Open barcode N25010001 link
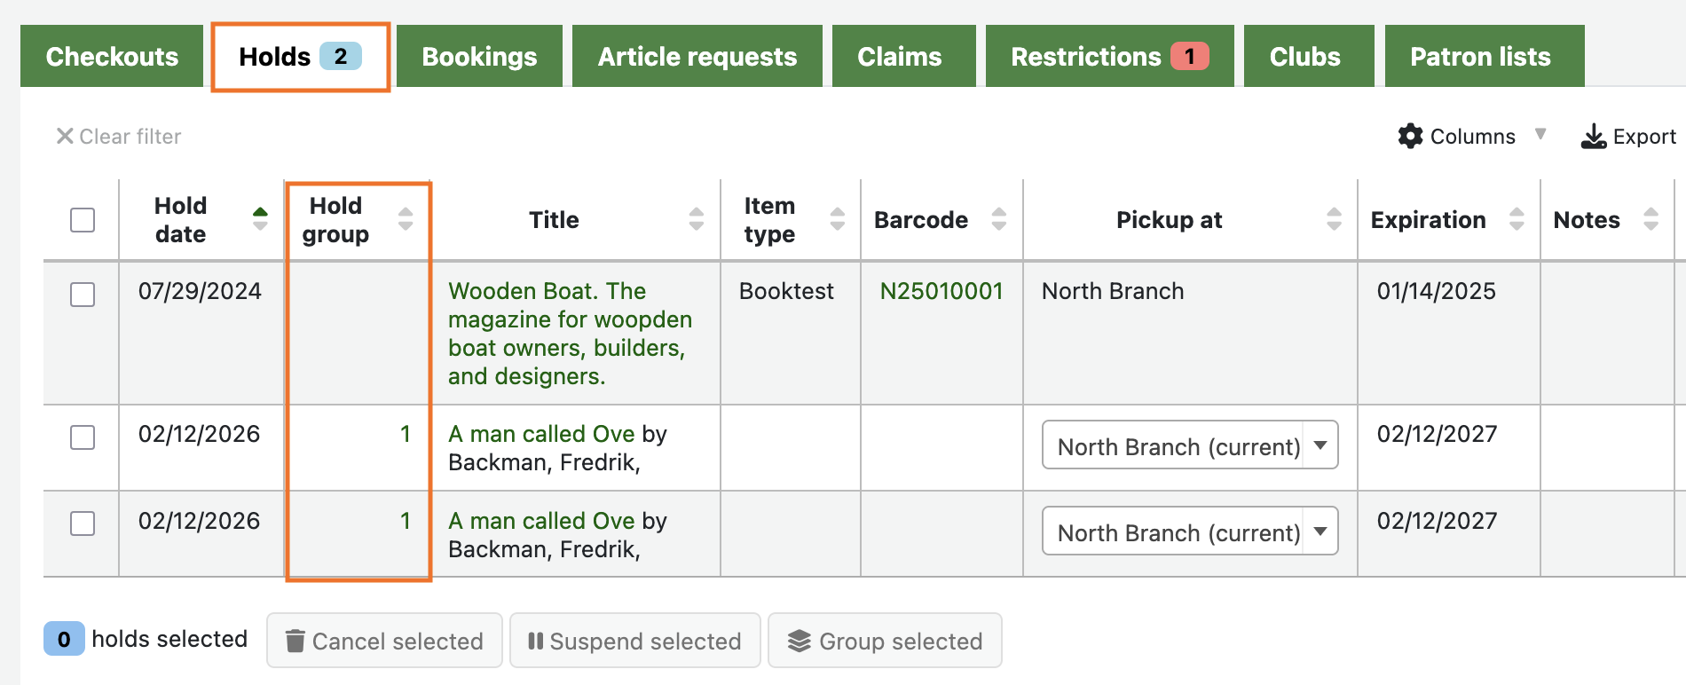Screen dimensions: 1686x685 click(941, 291)
